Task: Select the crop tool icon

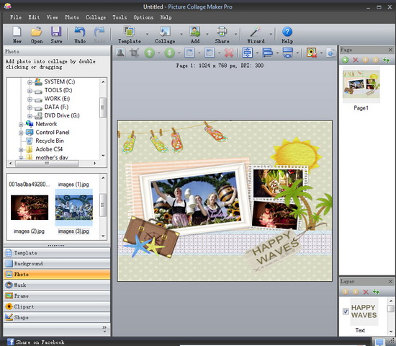Action: pos(135,53)
